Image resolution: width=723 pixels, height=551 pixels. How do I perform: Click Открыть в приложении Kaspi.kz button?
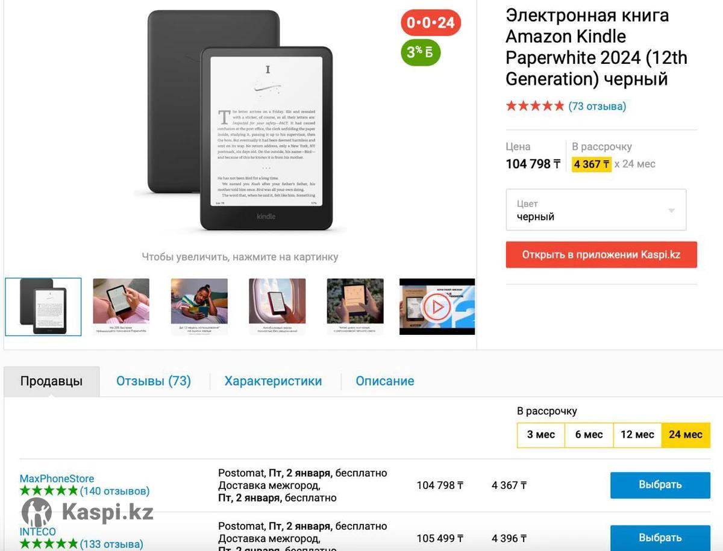tap(601, 255)
